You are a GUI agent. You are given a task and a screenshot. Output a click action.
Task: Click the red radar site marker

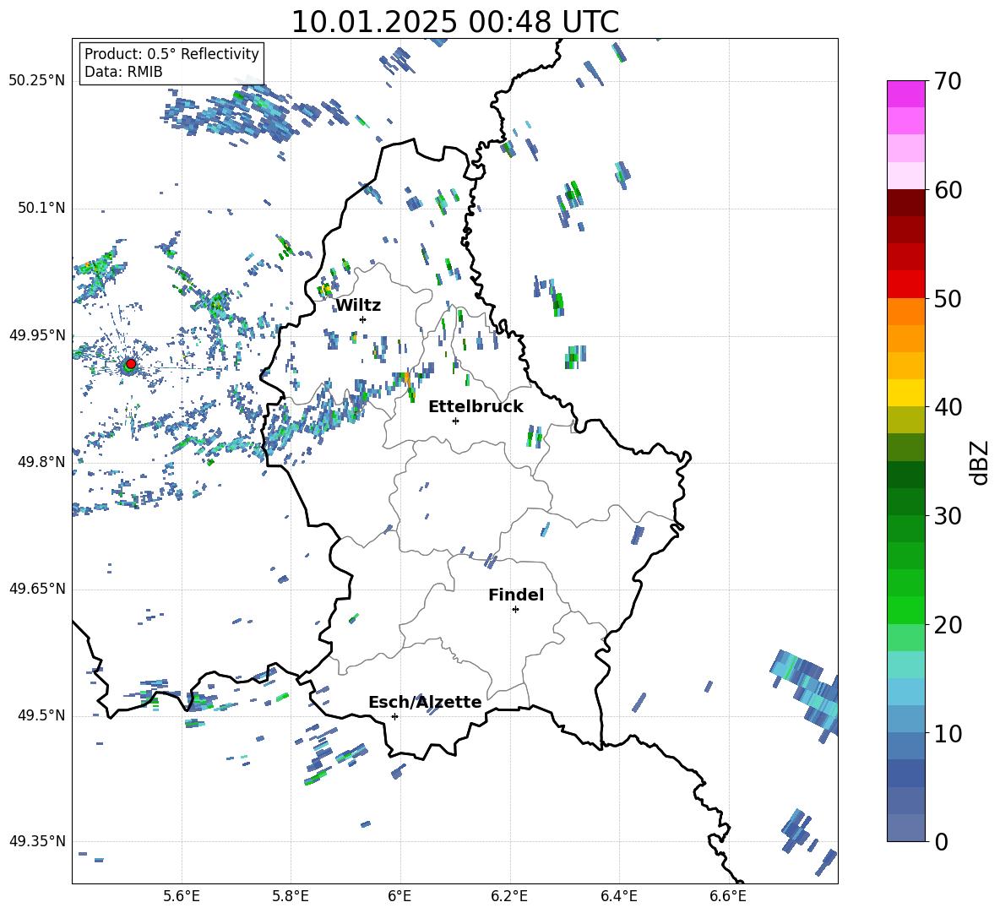pos(131,364)
